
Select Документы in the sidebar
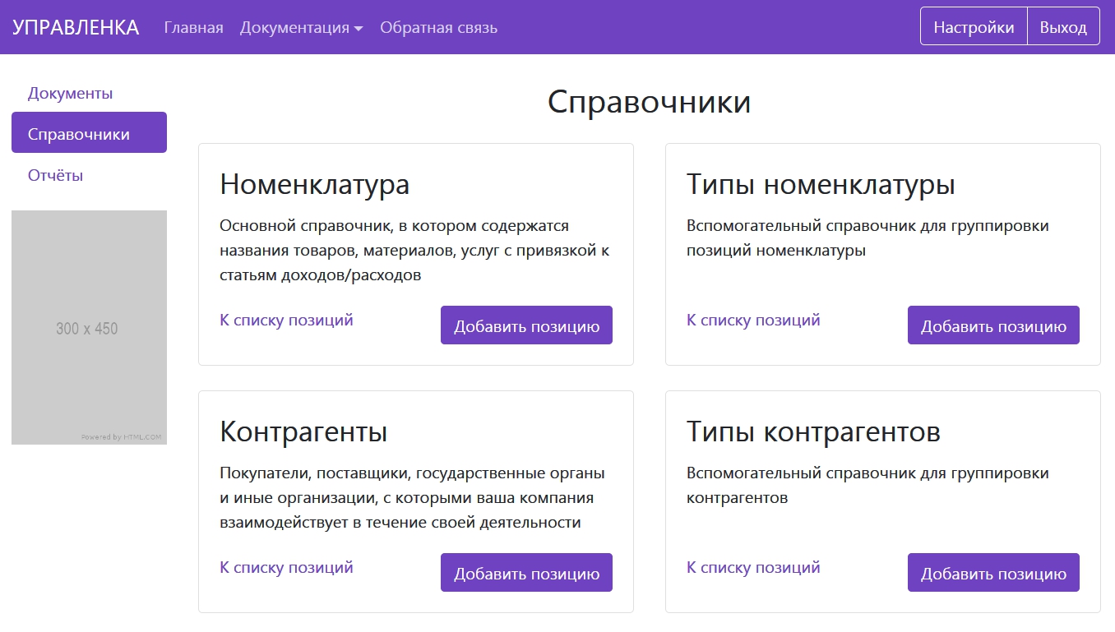(70, 93)
